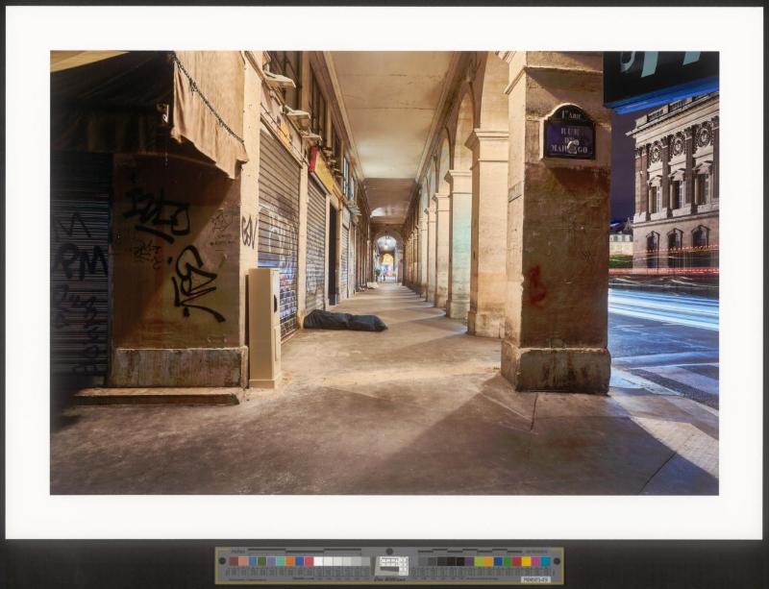The width and height of the screenshot is (769, 589).
Task: Click the white label sticker on chart's right end
Action: click(x=535, y=578)
